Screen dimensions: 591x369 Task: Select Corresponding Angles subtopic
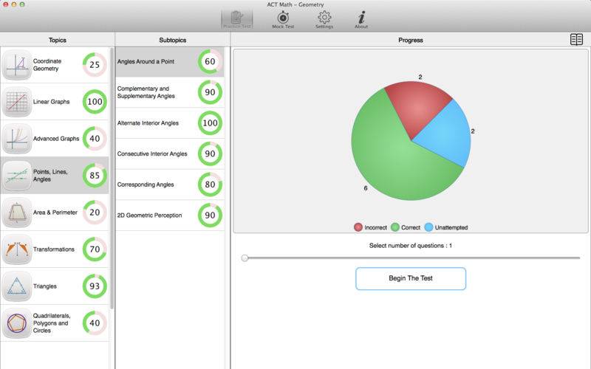click(x=170, y=184)
